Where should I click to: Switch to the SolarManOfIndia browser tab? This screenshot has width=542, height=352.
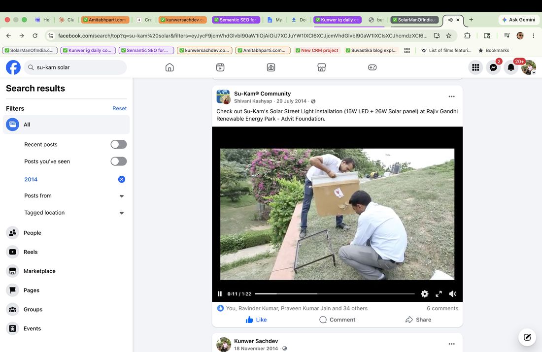415,20
